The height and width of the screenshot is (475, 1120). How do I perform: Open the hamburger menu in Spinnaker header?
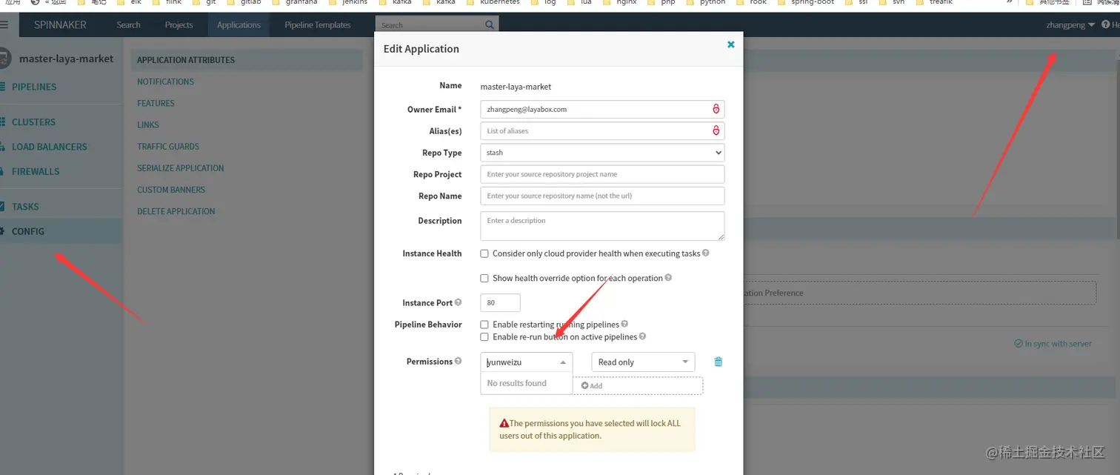4,24
